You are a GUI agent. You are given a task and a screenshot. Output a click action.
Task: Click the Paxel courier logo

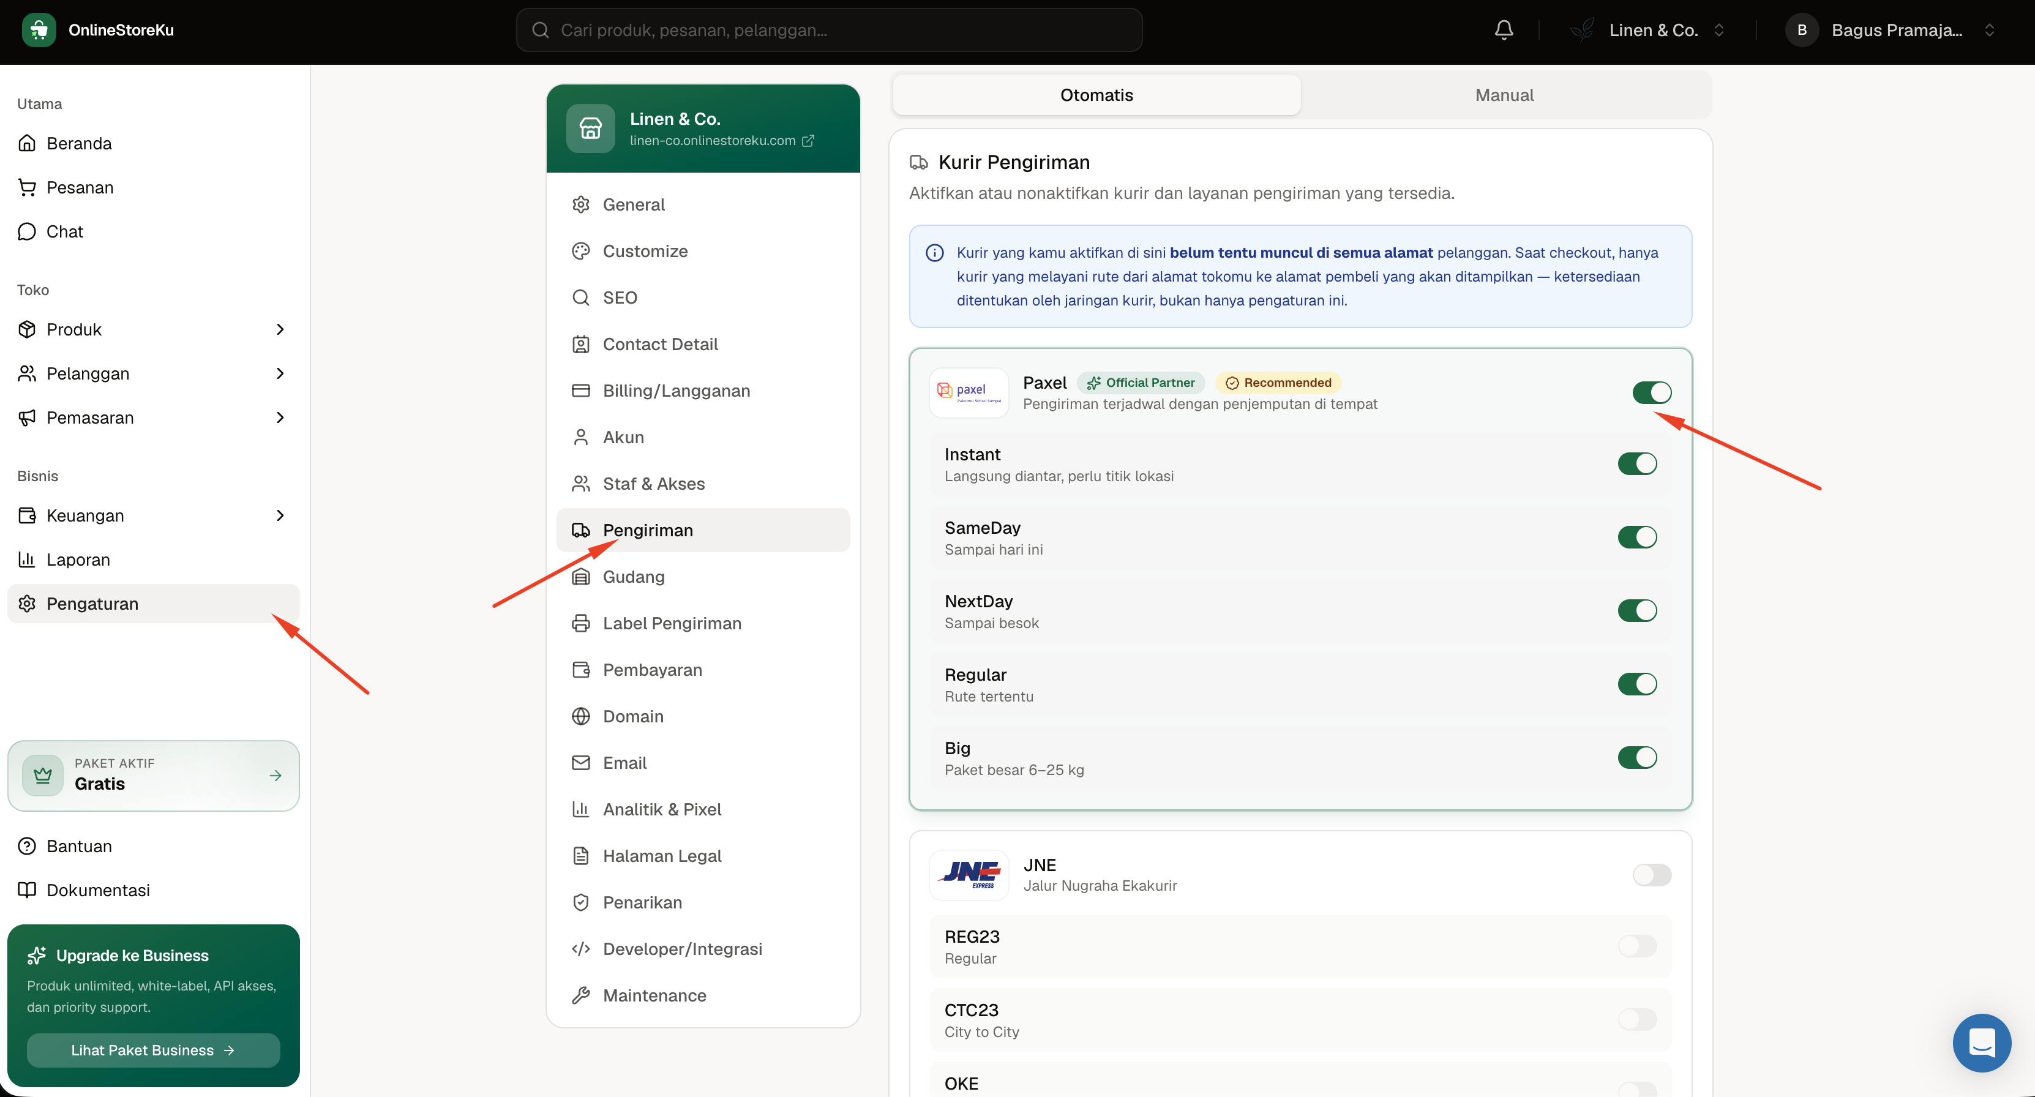point(969,392)
